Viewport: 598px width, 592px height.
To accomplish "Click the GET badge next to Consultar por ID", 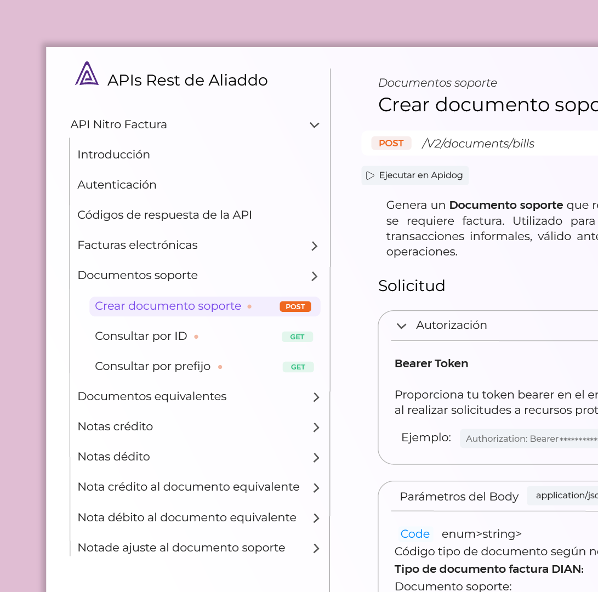I will [298, 337].
